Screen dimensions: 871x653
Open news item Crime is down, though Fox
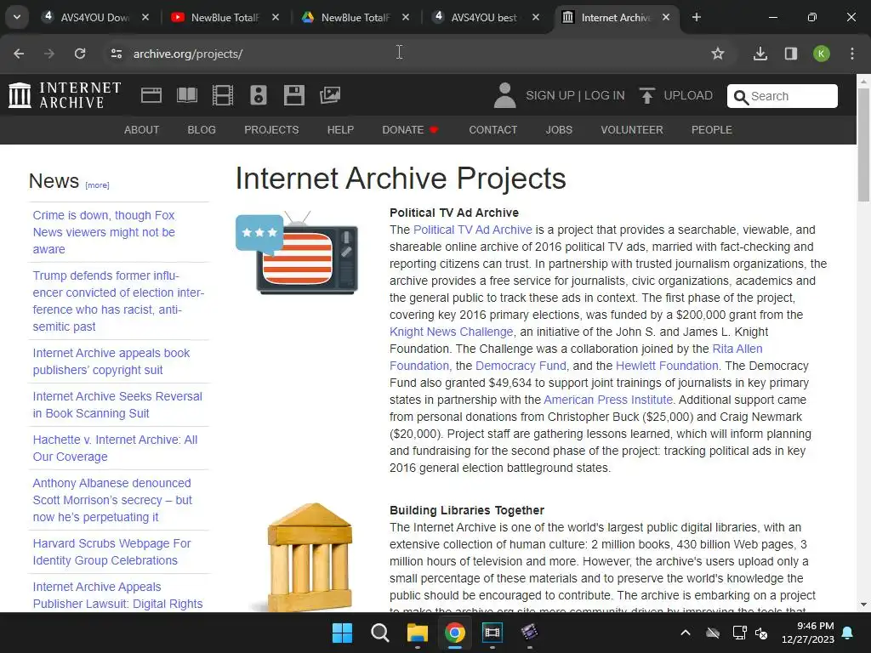(x=104, y=232)
